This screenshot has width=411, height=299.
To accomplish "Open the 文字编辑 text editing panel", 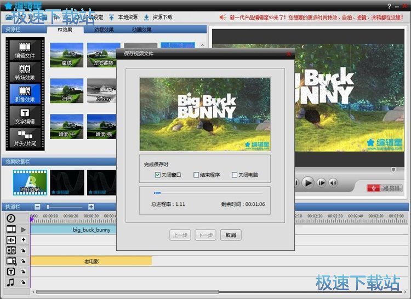I will click(x=25, y=116).
